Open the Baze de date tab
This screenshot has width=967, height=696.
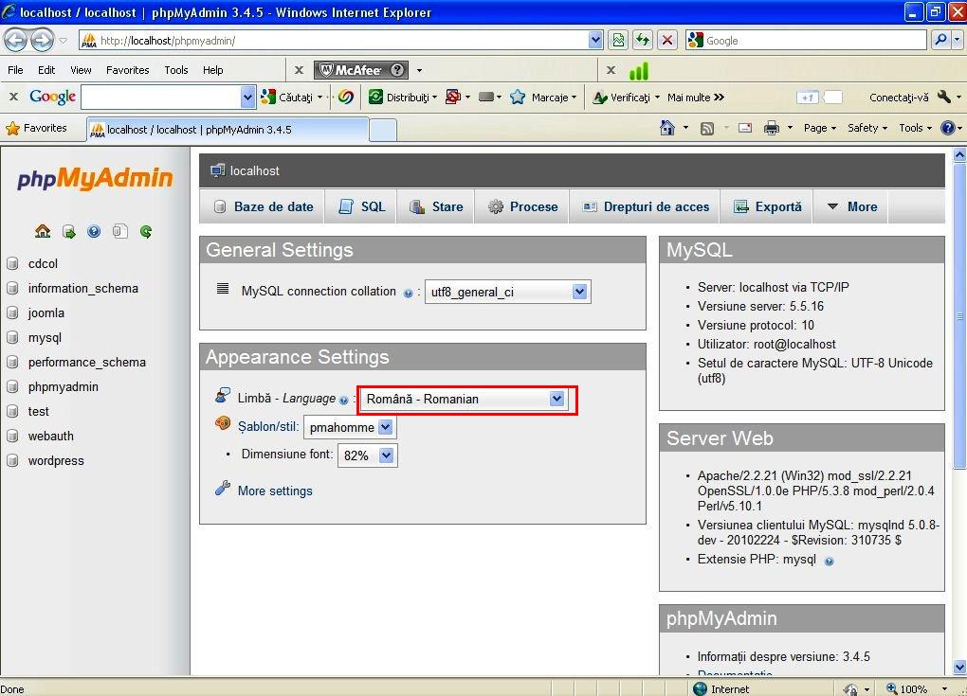tap(263, 207)
